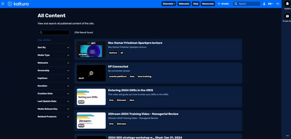Open Entering 2024 OKRs in the HRIS title

tap(130, 90)
